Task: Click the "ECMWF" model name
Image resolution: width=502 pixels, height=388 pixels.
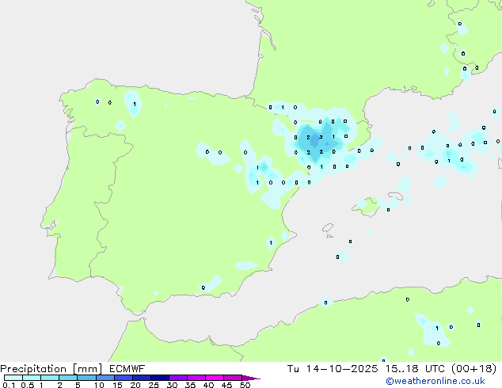Action: point(127,369)
